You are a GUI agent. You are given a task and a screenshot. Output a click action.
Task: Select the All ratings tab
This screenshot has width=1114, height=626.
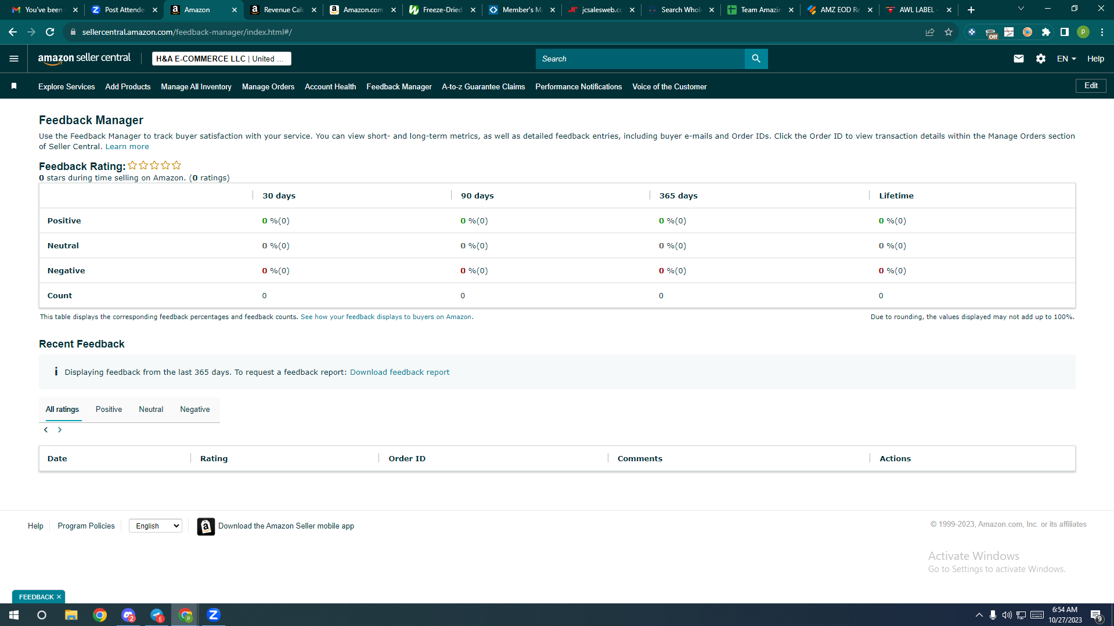tap(62, 410)
